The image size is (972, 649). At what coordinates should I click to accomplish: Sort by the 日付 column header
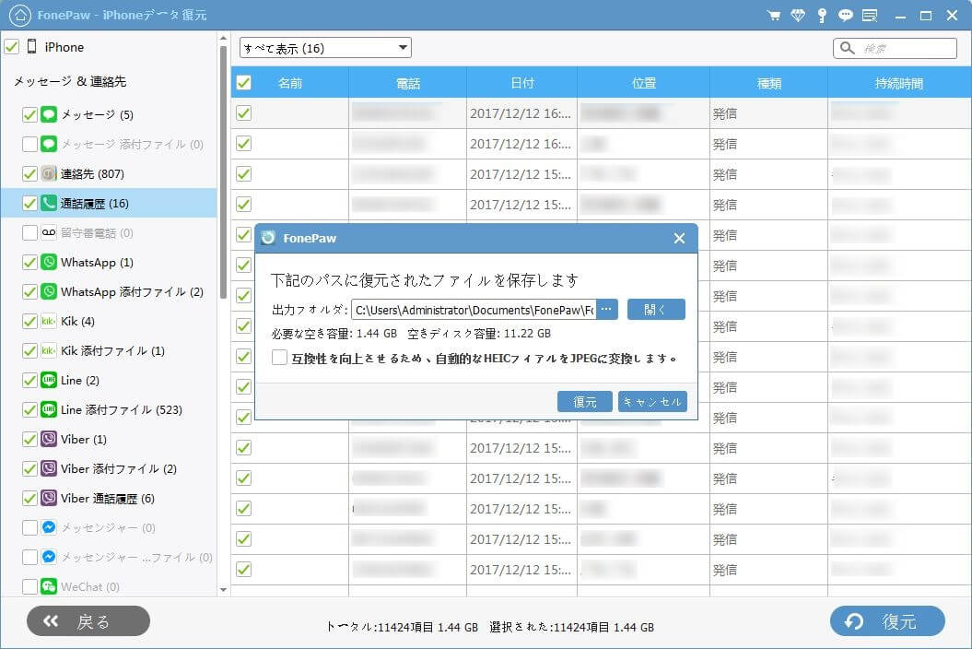pyautogui.click(x=522, y=83)
